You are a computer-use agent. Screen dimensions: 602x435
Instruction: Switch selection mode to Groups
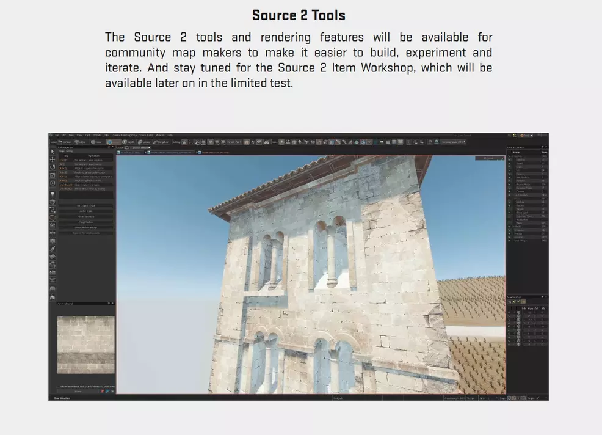point(144,142)
